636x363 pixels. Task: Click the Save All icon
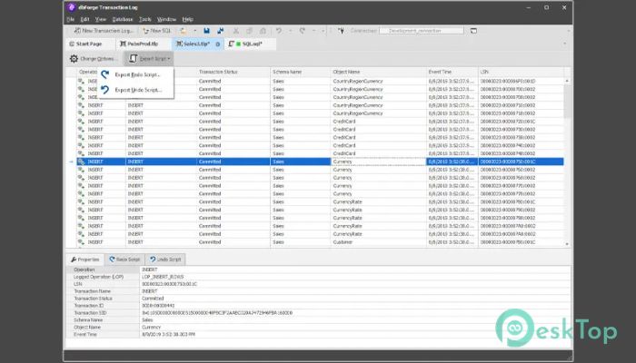click(x=220, y=31)
